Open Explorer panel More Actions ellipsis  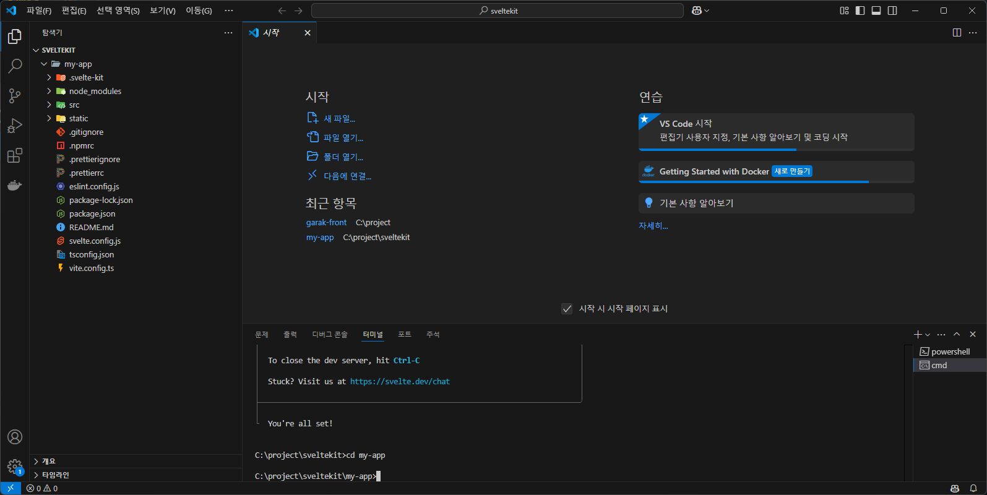point(228,33)
